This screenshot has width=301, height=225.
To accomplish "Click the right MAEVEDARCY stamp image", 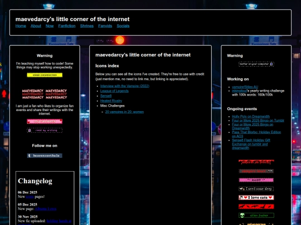I will point(56,94).
